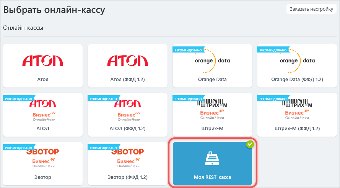Select the Атол online cash register card
This screenshot has width=340, height=188.
click(43, 66)
